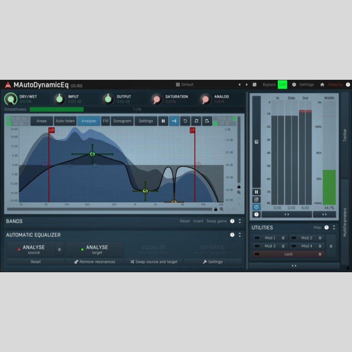Click the 54.92 Hz high-pass frequency field
The height and width of the screenshot is (352, 352).
click(18, 119)
